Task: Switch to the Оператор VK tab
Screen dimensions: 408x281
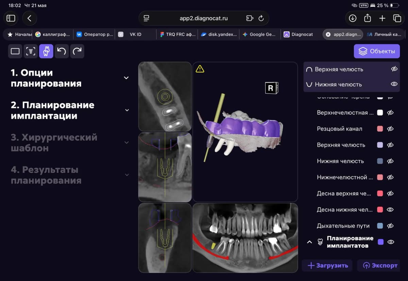Action: (95, 34)
